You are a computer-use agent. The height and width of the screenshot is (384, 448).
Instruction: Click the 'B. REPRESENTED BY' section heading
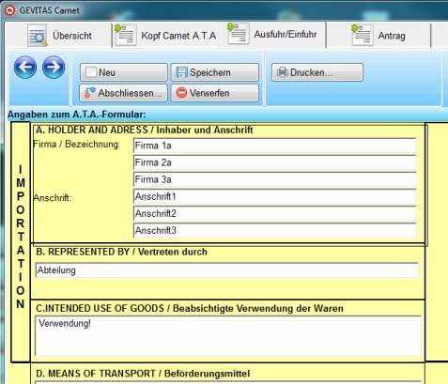click(x=121, y=252)
